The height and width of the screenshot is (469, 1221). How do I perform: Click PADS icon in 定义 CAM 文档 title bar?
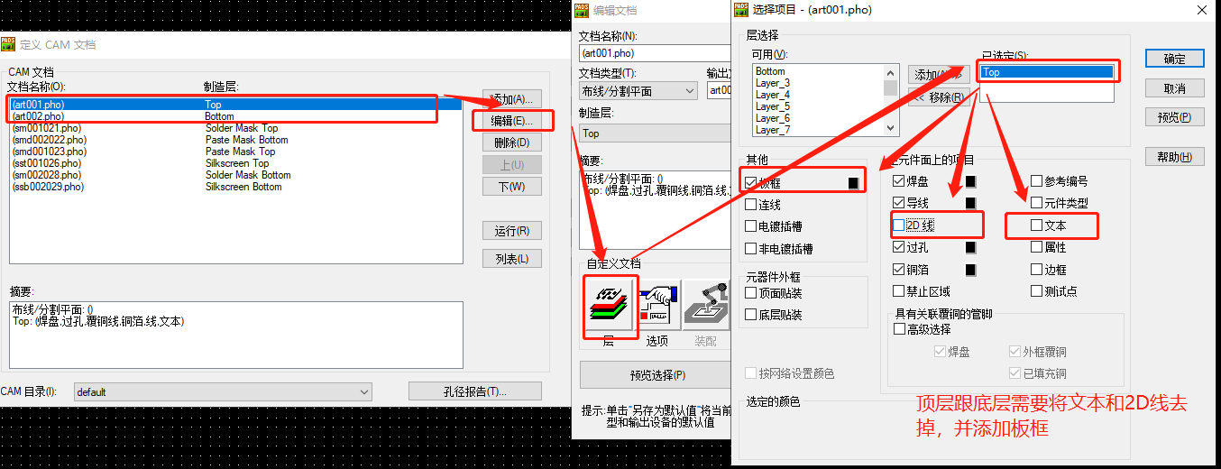pyautogui.click(x=8, y=44)
